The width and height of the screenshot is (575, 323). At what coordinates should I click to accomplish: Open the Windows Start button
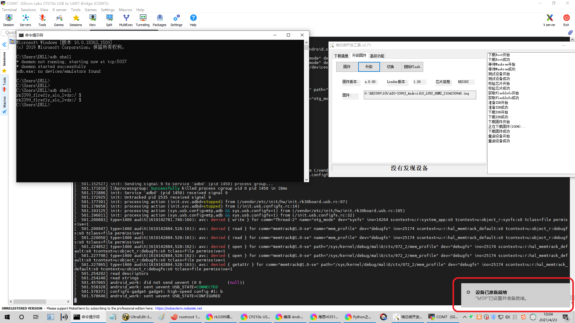pos(7,317)
